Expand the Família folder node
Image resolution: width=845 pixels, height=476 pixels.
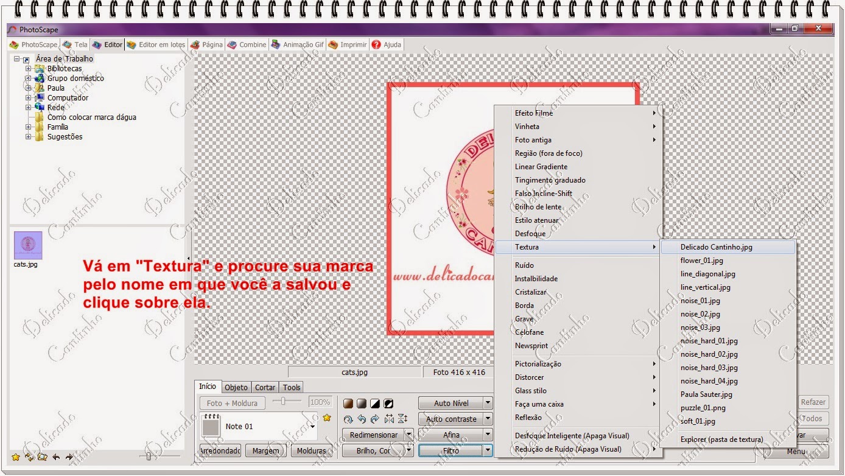(x=28, y=127)
